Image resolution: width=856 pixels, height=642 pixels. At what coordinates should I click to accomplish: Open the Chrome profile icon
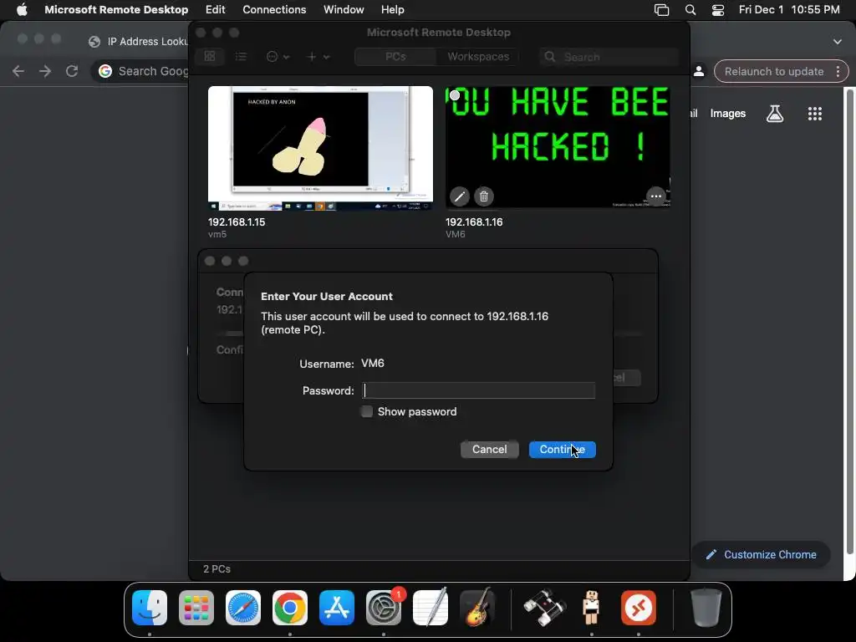tap(699, 72)
